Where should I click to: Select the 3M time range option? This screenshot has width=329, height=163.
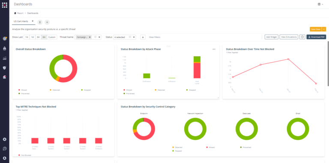coord(38,37)
